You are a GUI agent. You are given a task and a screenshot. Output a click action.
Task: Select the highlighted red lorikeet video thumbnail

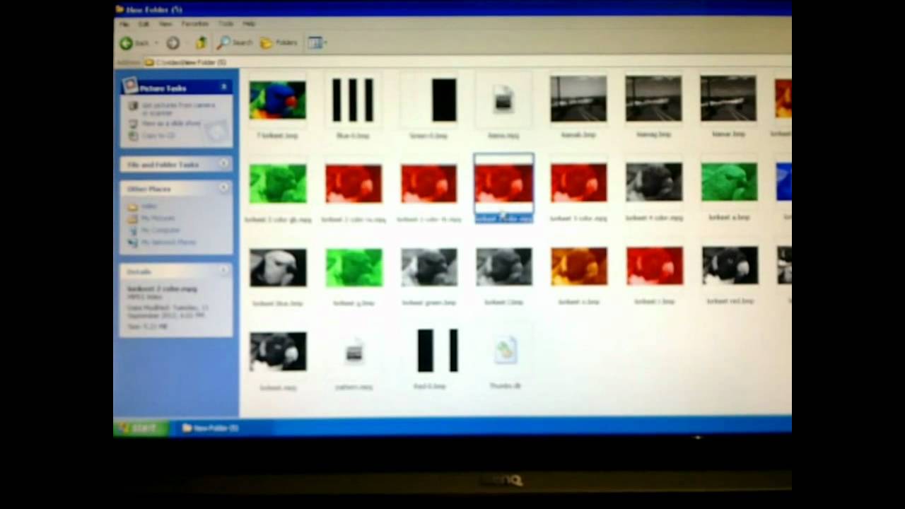(504, 183)
